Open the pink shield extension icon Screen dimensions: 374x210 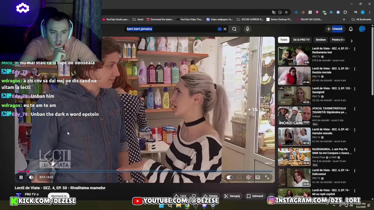[x=317, y=12]
